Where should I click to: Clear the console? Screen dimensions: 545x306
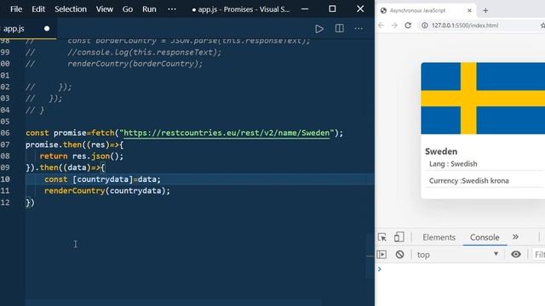point(399,254)
